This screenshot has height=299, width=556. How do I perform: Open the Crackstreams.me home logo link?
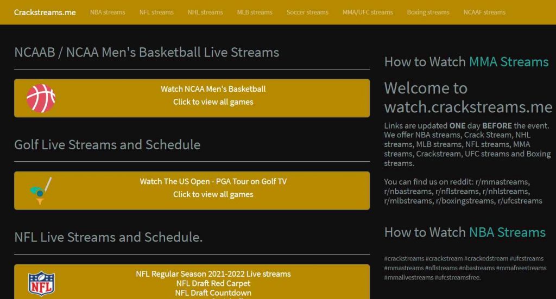point(45,12)
